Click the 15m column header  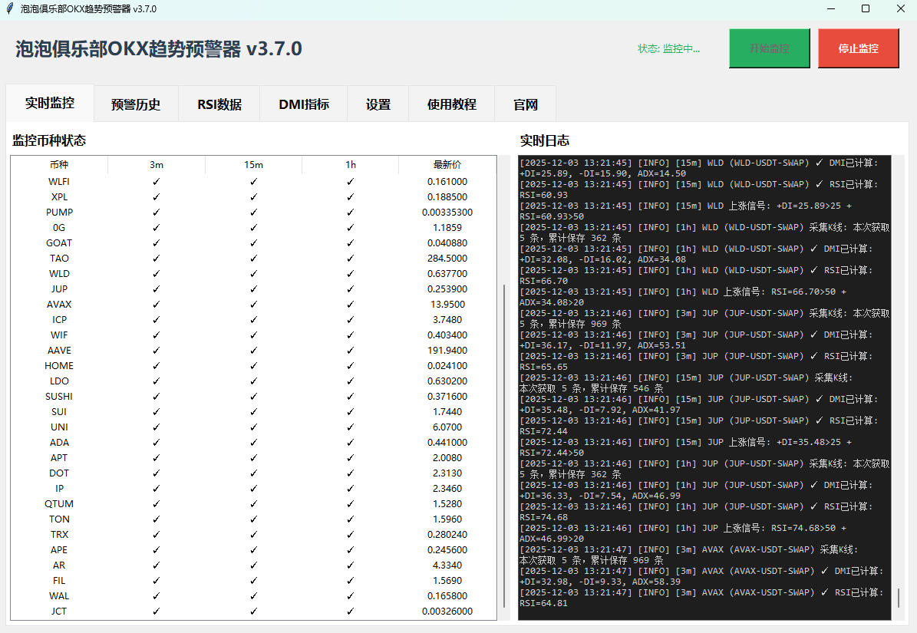coord(253,165)
